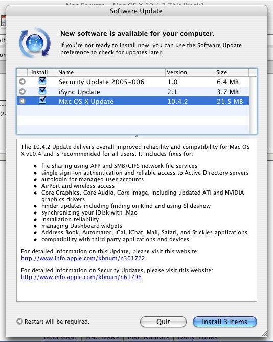
Task: Open the kbnum/n61798 security updates link
Action: (81, 277)
